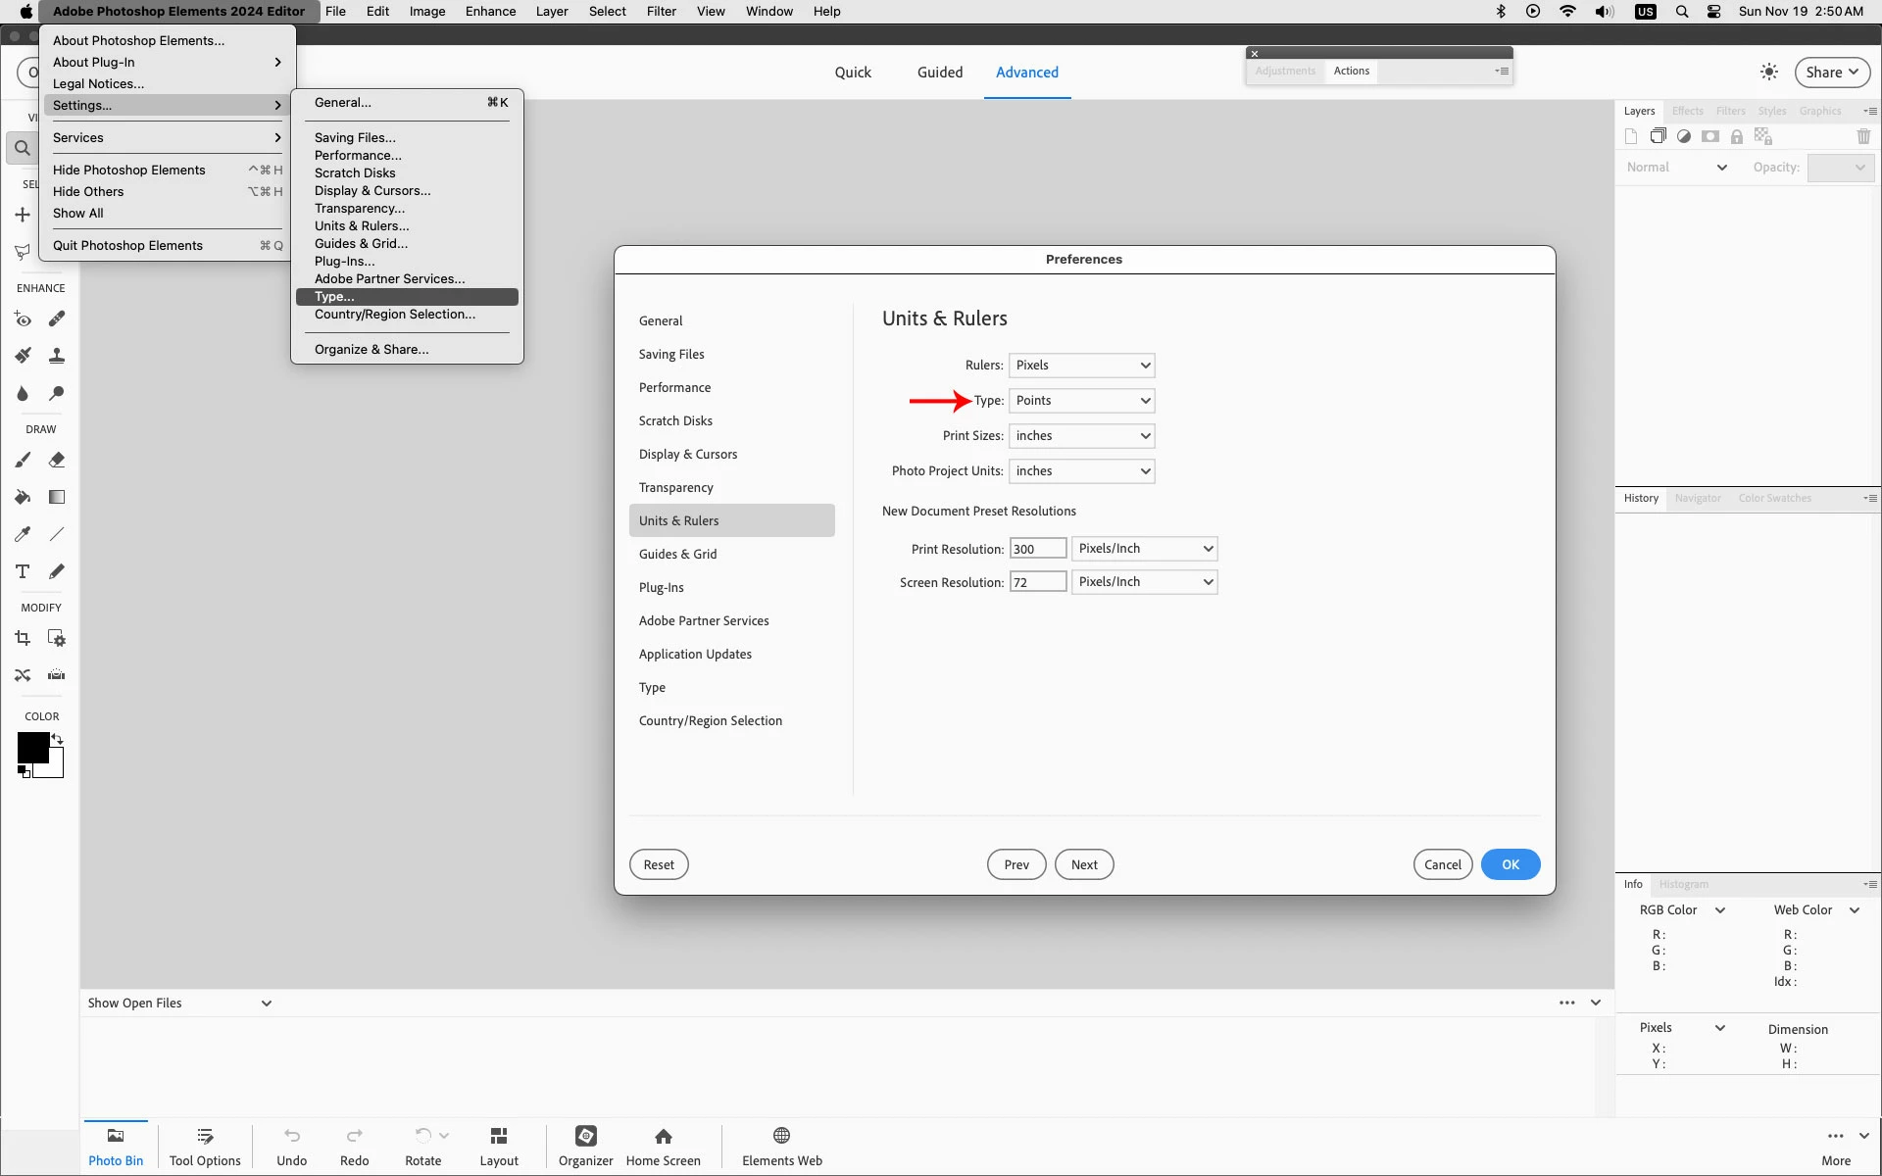Choose Type... in the Settings submenu
1882x1176 pixels.
[334, 297]
